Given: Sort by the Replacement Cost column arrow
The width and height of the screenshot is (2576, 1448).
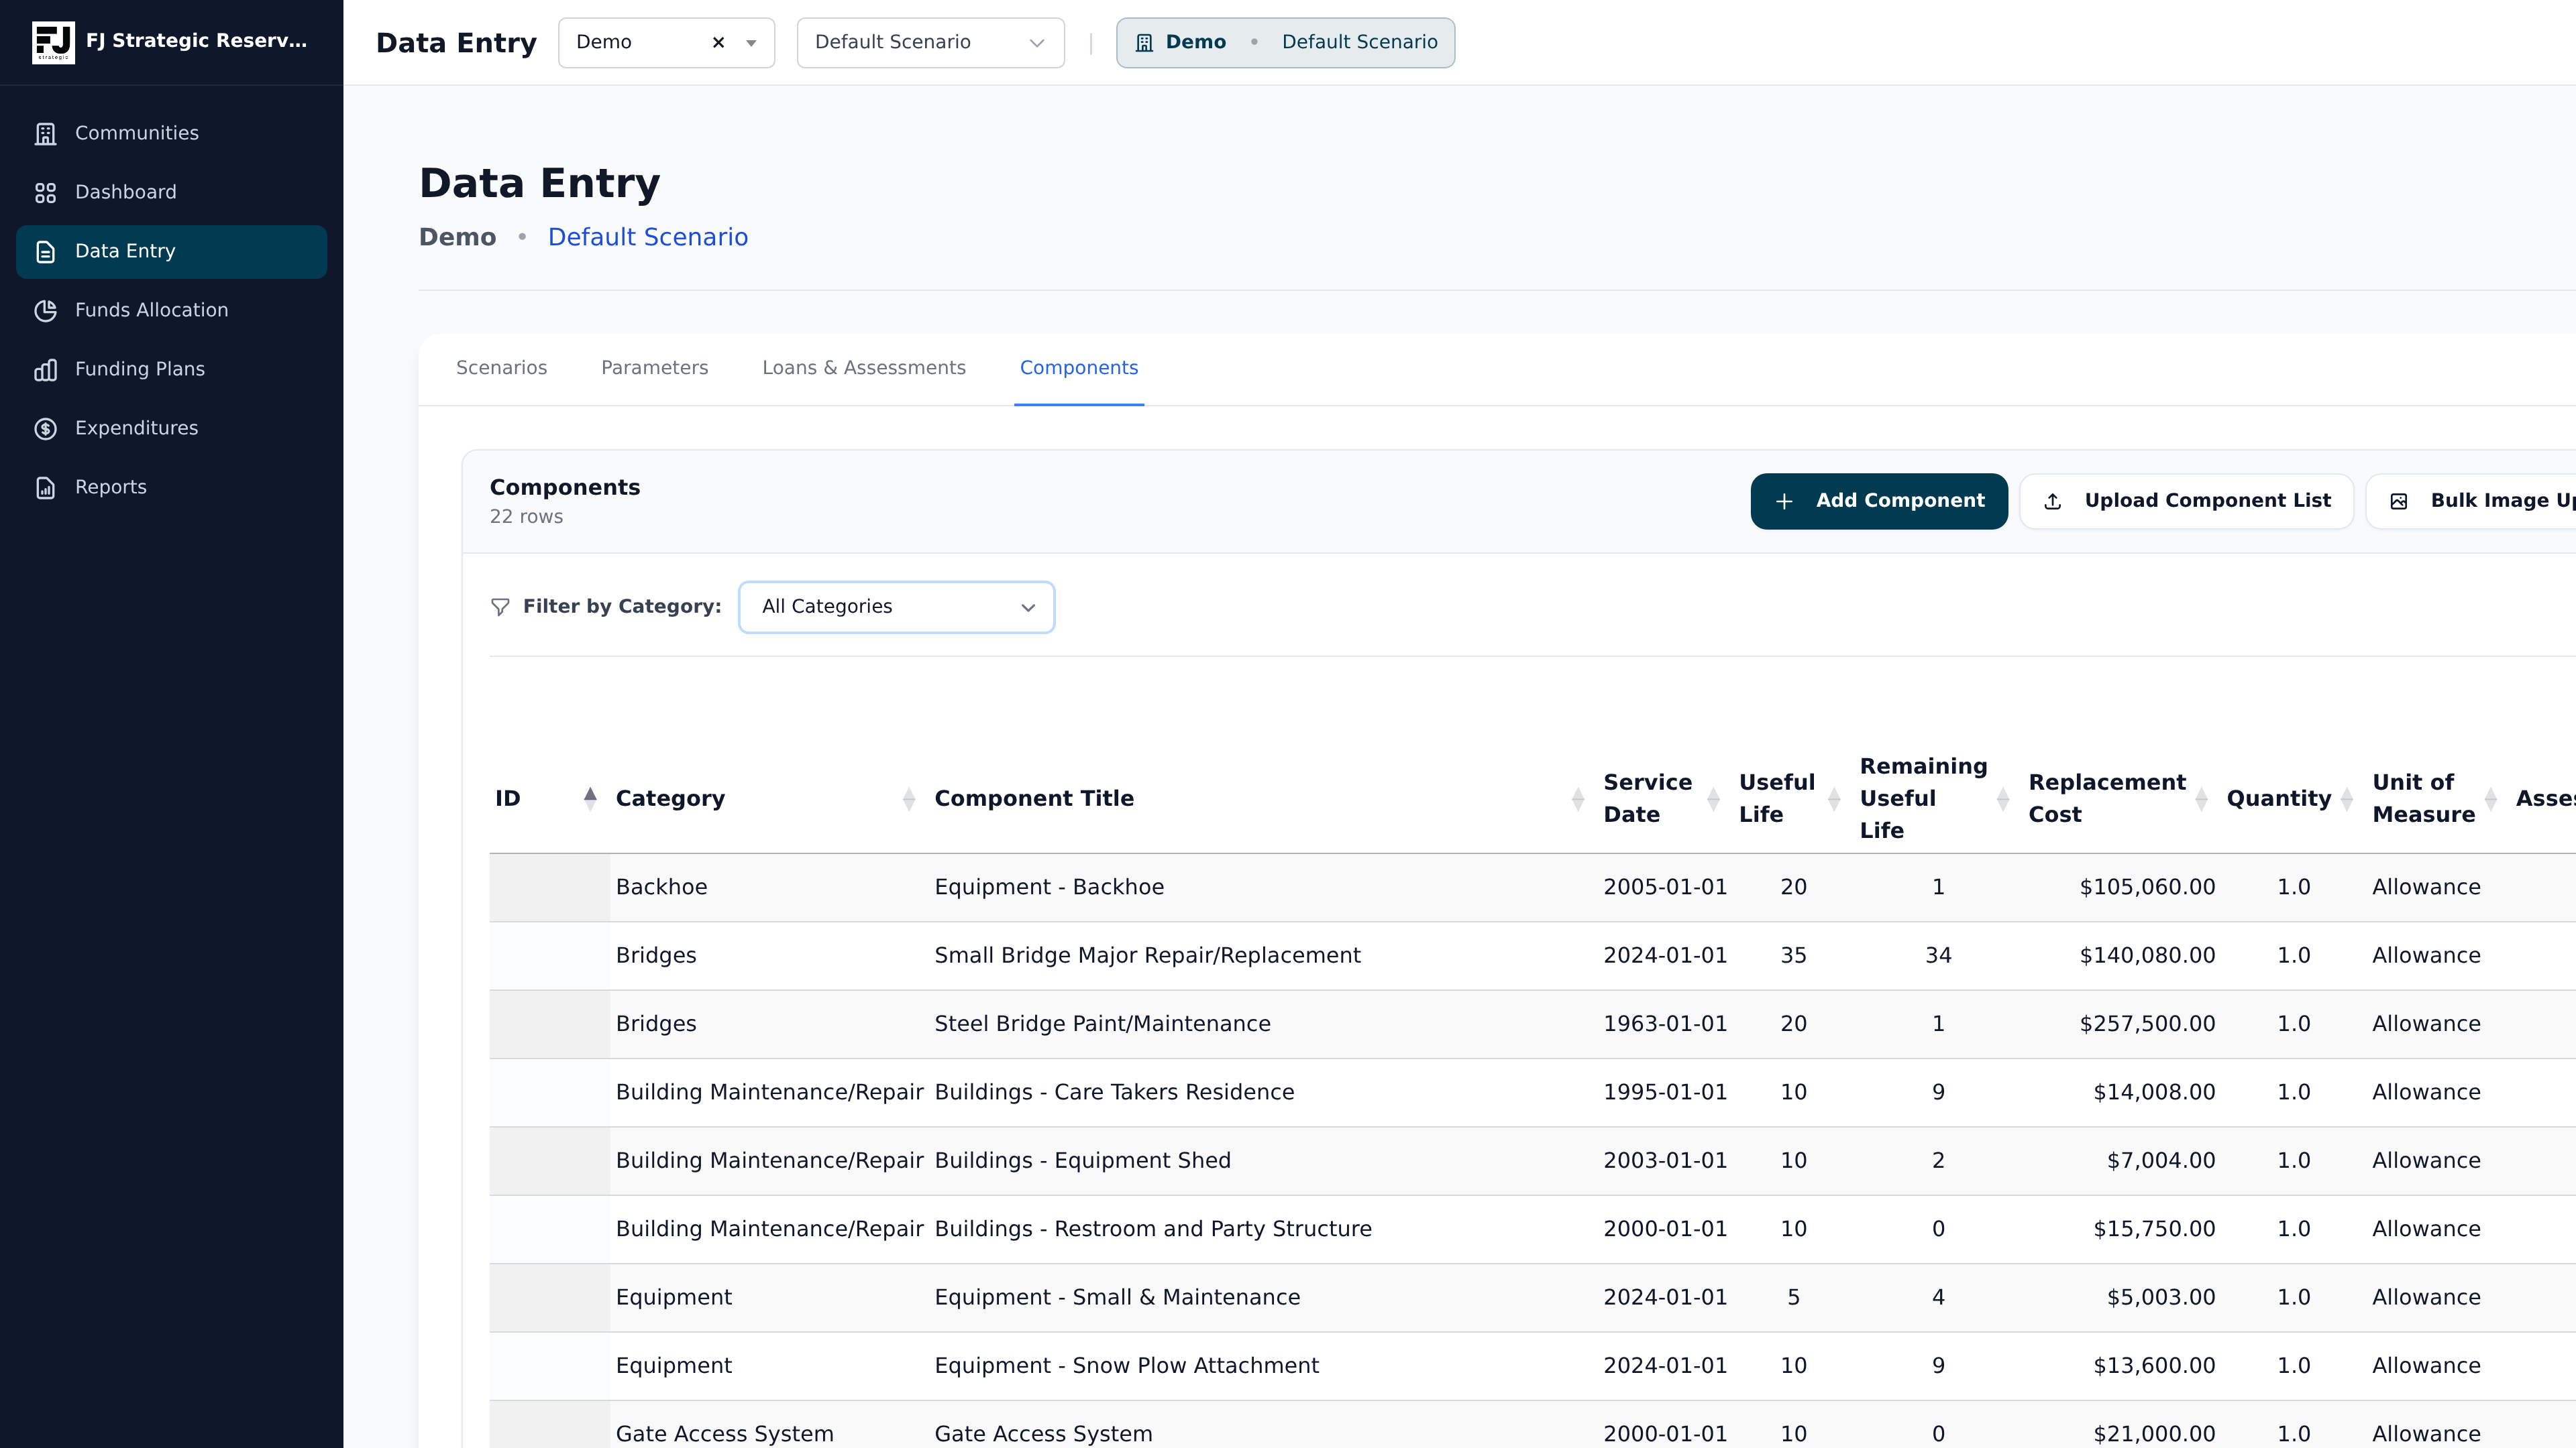Looking at the screenshot, I should coord(2201,798).
